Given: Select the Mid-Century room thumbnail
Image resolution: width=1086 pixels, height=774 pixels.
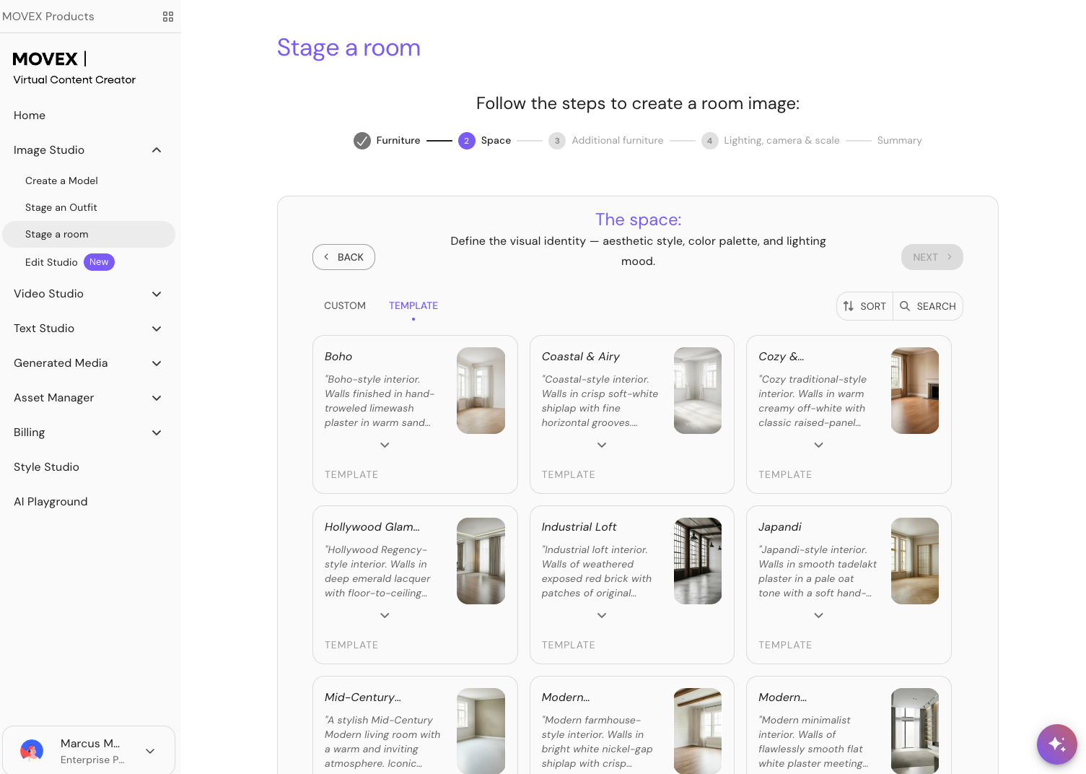Looking at the screenshot, I should click(481, 731).
